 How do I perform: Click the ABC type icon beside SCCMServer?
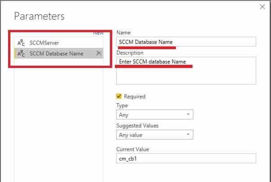pos(21,43)
